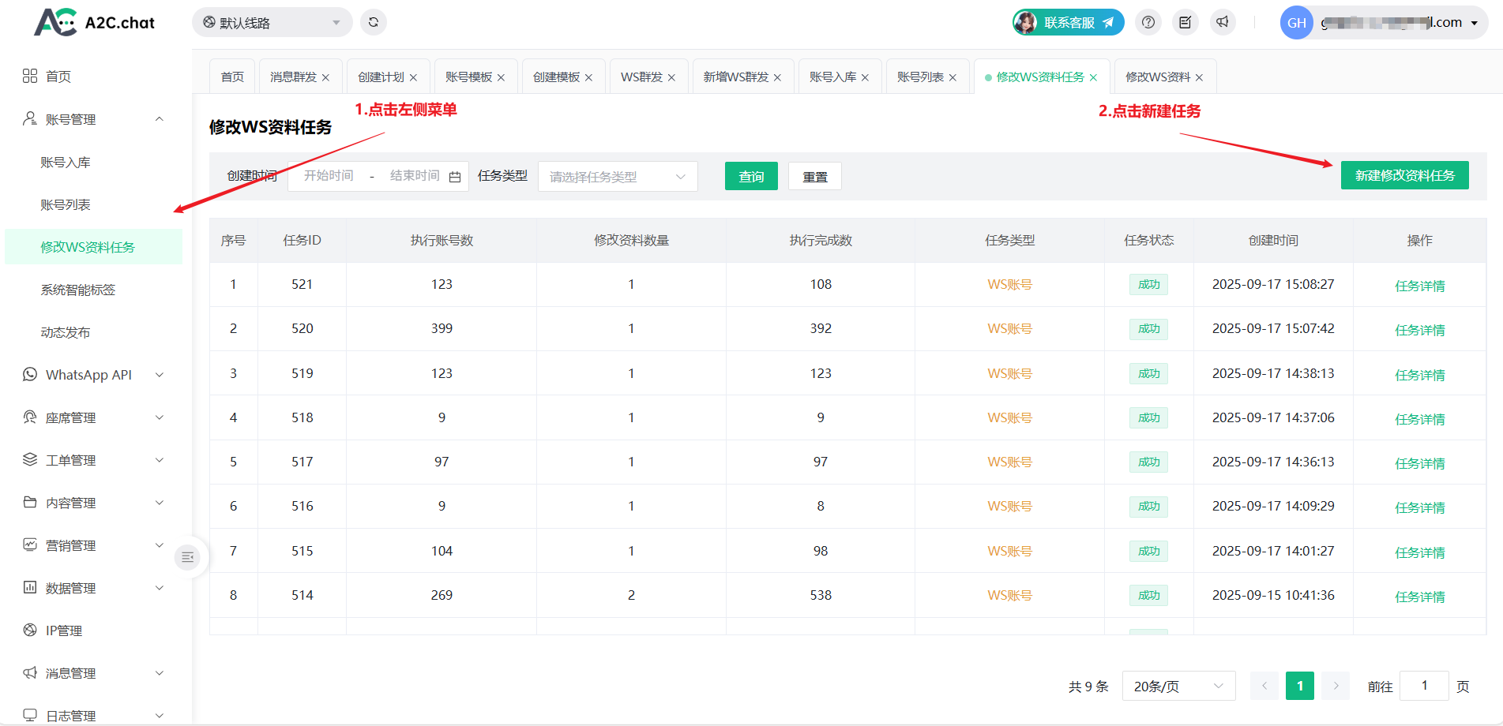Expand the WhatsApp API sidebar menu
The height and width of the screenshot is (726, 1503).
pos(95,375)
